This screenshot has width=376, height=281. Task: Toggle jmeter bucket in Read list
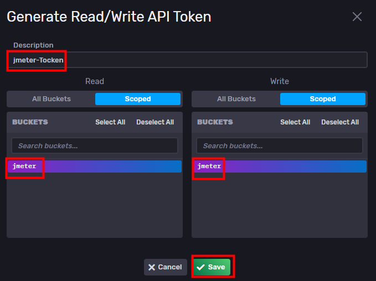point(95,166)
